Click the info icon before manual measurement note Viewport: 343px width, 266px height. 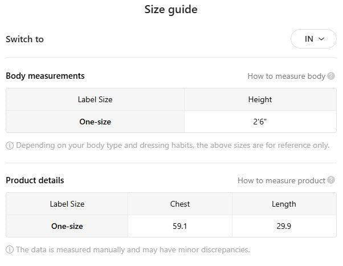(10, 249)
